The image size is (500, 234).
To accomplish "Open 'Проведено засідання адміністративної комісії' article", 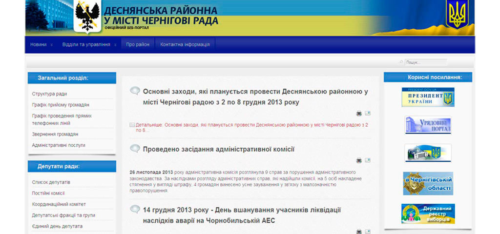I will coord(218,149).
